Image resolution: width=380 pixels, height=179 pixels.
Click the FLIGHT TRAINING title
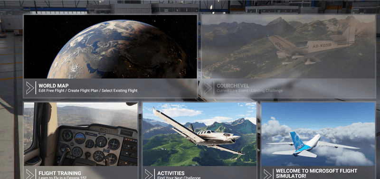click(x=60, y=173)
